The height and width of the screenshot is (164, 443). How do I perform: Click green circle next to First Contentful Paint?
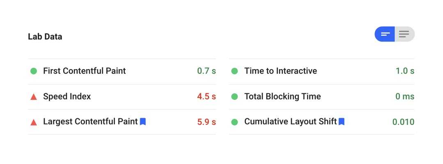34,71
